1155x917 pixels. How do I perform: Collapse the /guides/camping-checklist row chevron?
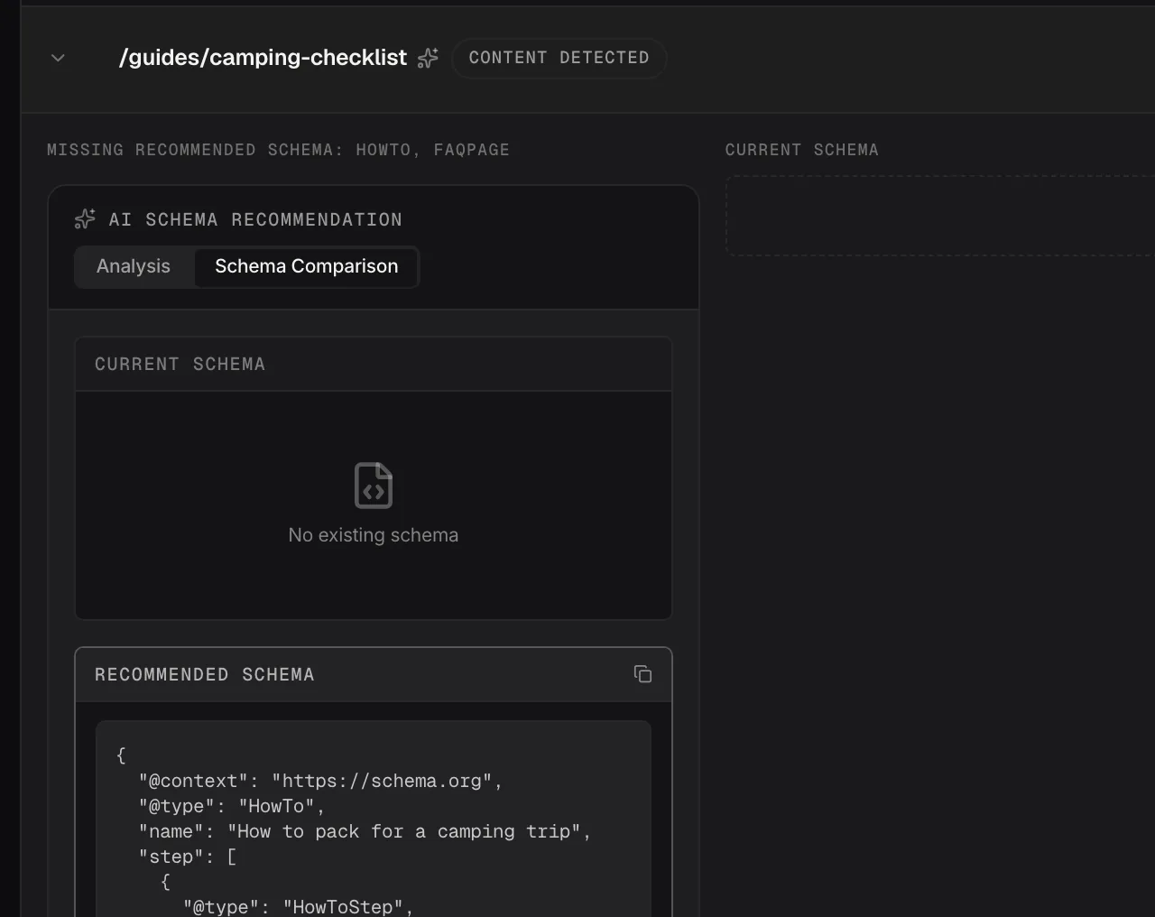58,58
